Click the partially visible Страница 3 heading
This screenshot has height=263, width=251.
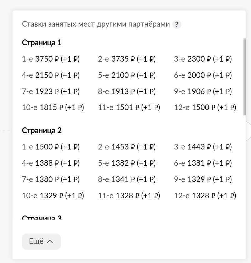41,217
